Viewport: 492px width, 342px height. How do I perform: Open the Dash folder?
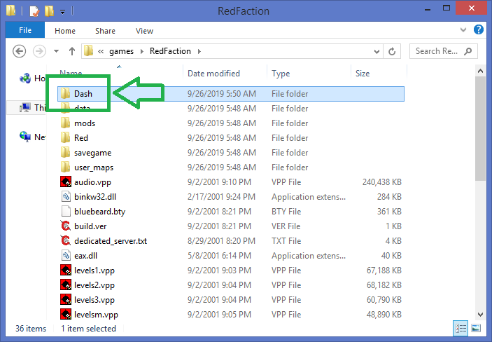tap(83, 94)
